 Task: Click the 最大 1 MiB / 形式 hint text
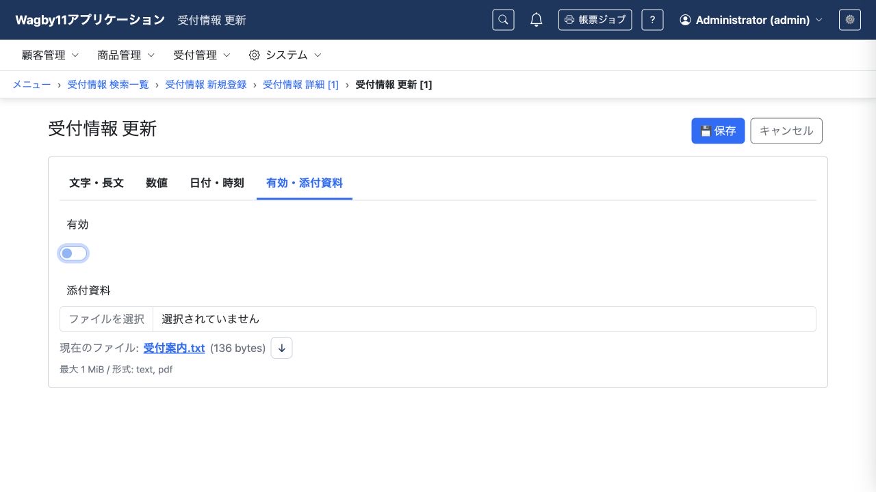pos(116,370)
